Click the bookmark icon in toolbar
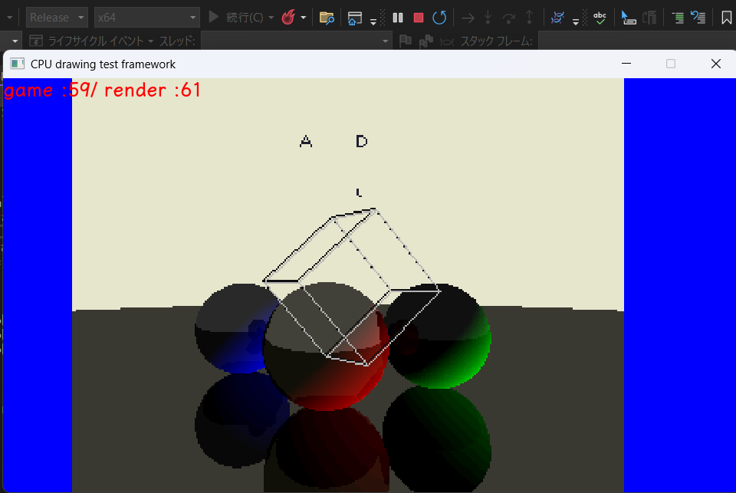The image size is (736, 493). (726, 18)
